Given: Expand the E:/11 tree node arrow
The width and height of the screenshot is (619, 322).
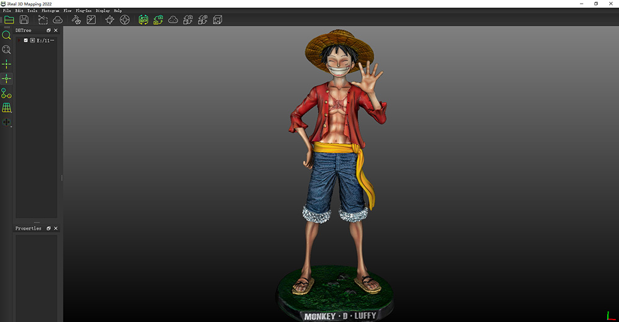Looking at the screenshot, I should tap(19, 40).
